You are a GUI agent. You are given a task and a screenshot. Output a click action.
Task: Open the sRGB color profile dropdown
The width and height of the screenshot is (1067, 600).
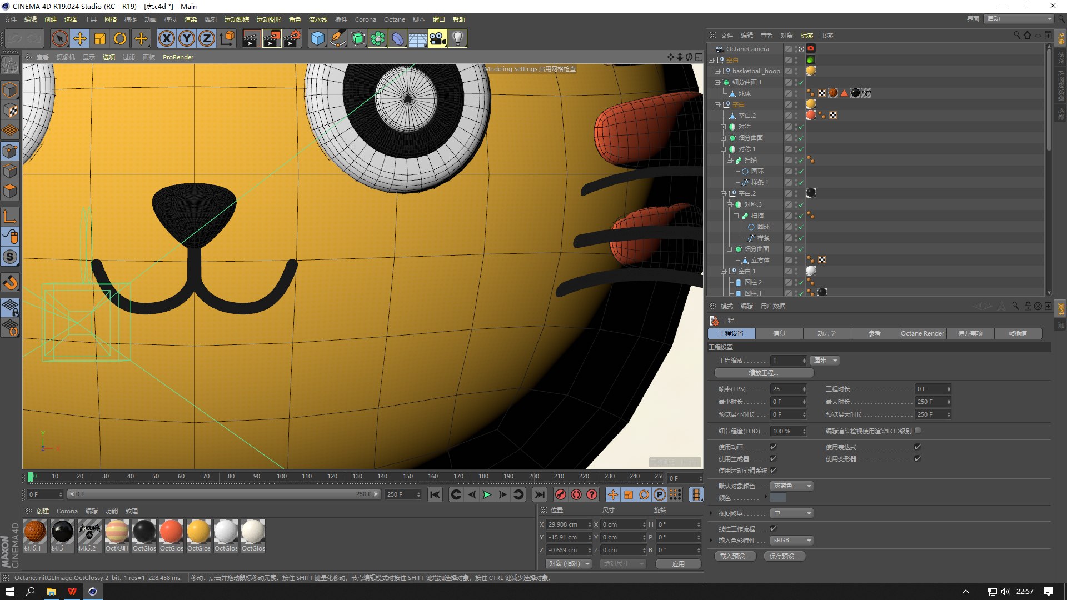click(792, 540)
